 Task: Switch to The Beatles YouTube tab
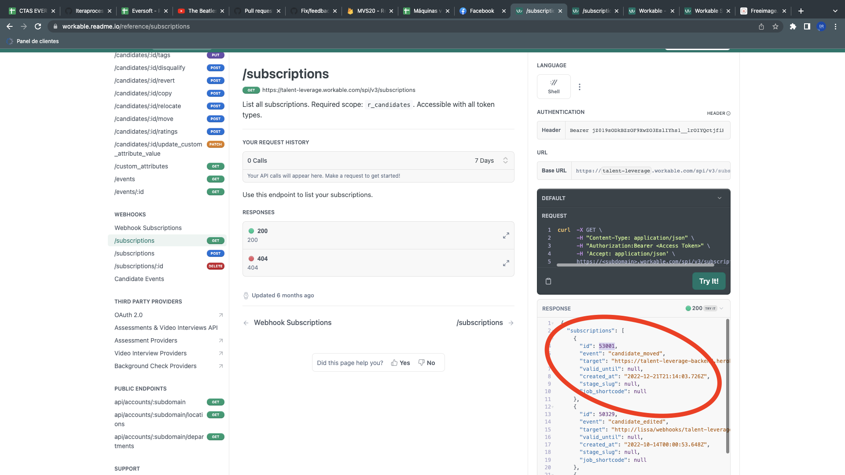point(201,11)
